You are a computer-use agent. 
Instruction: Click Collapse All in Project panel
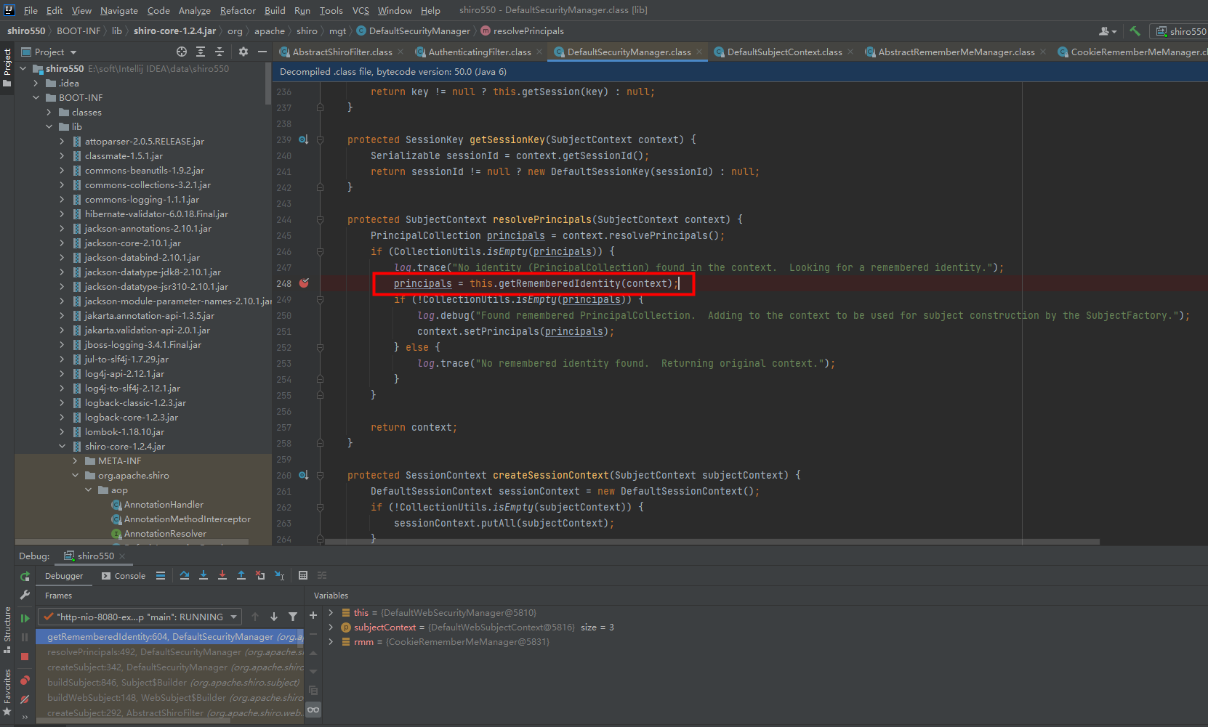click(x=220, y=52)
